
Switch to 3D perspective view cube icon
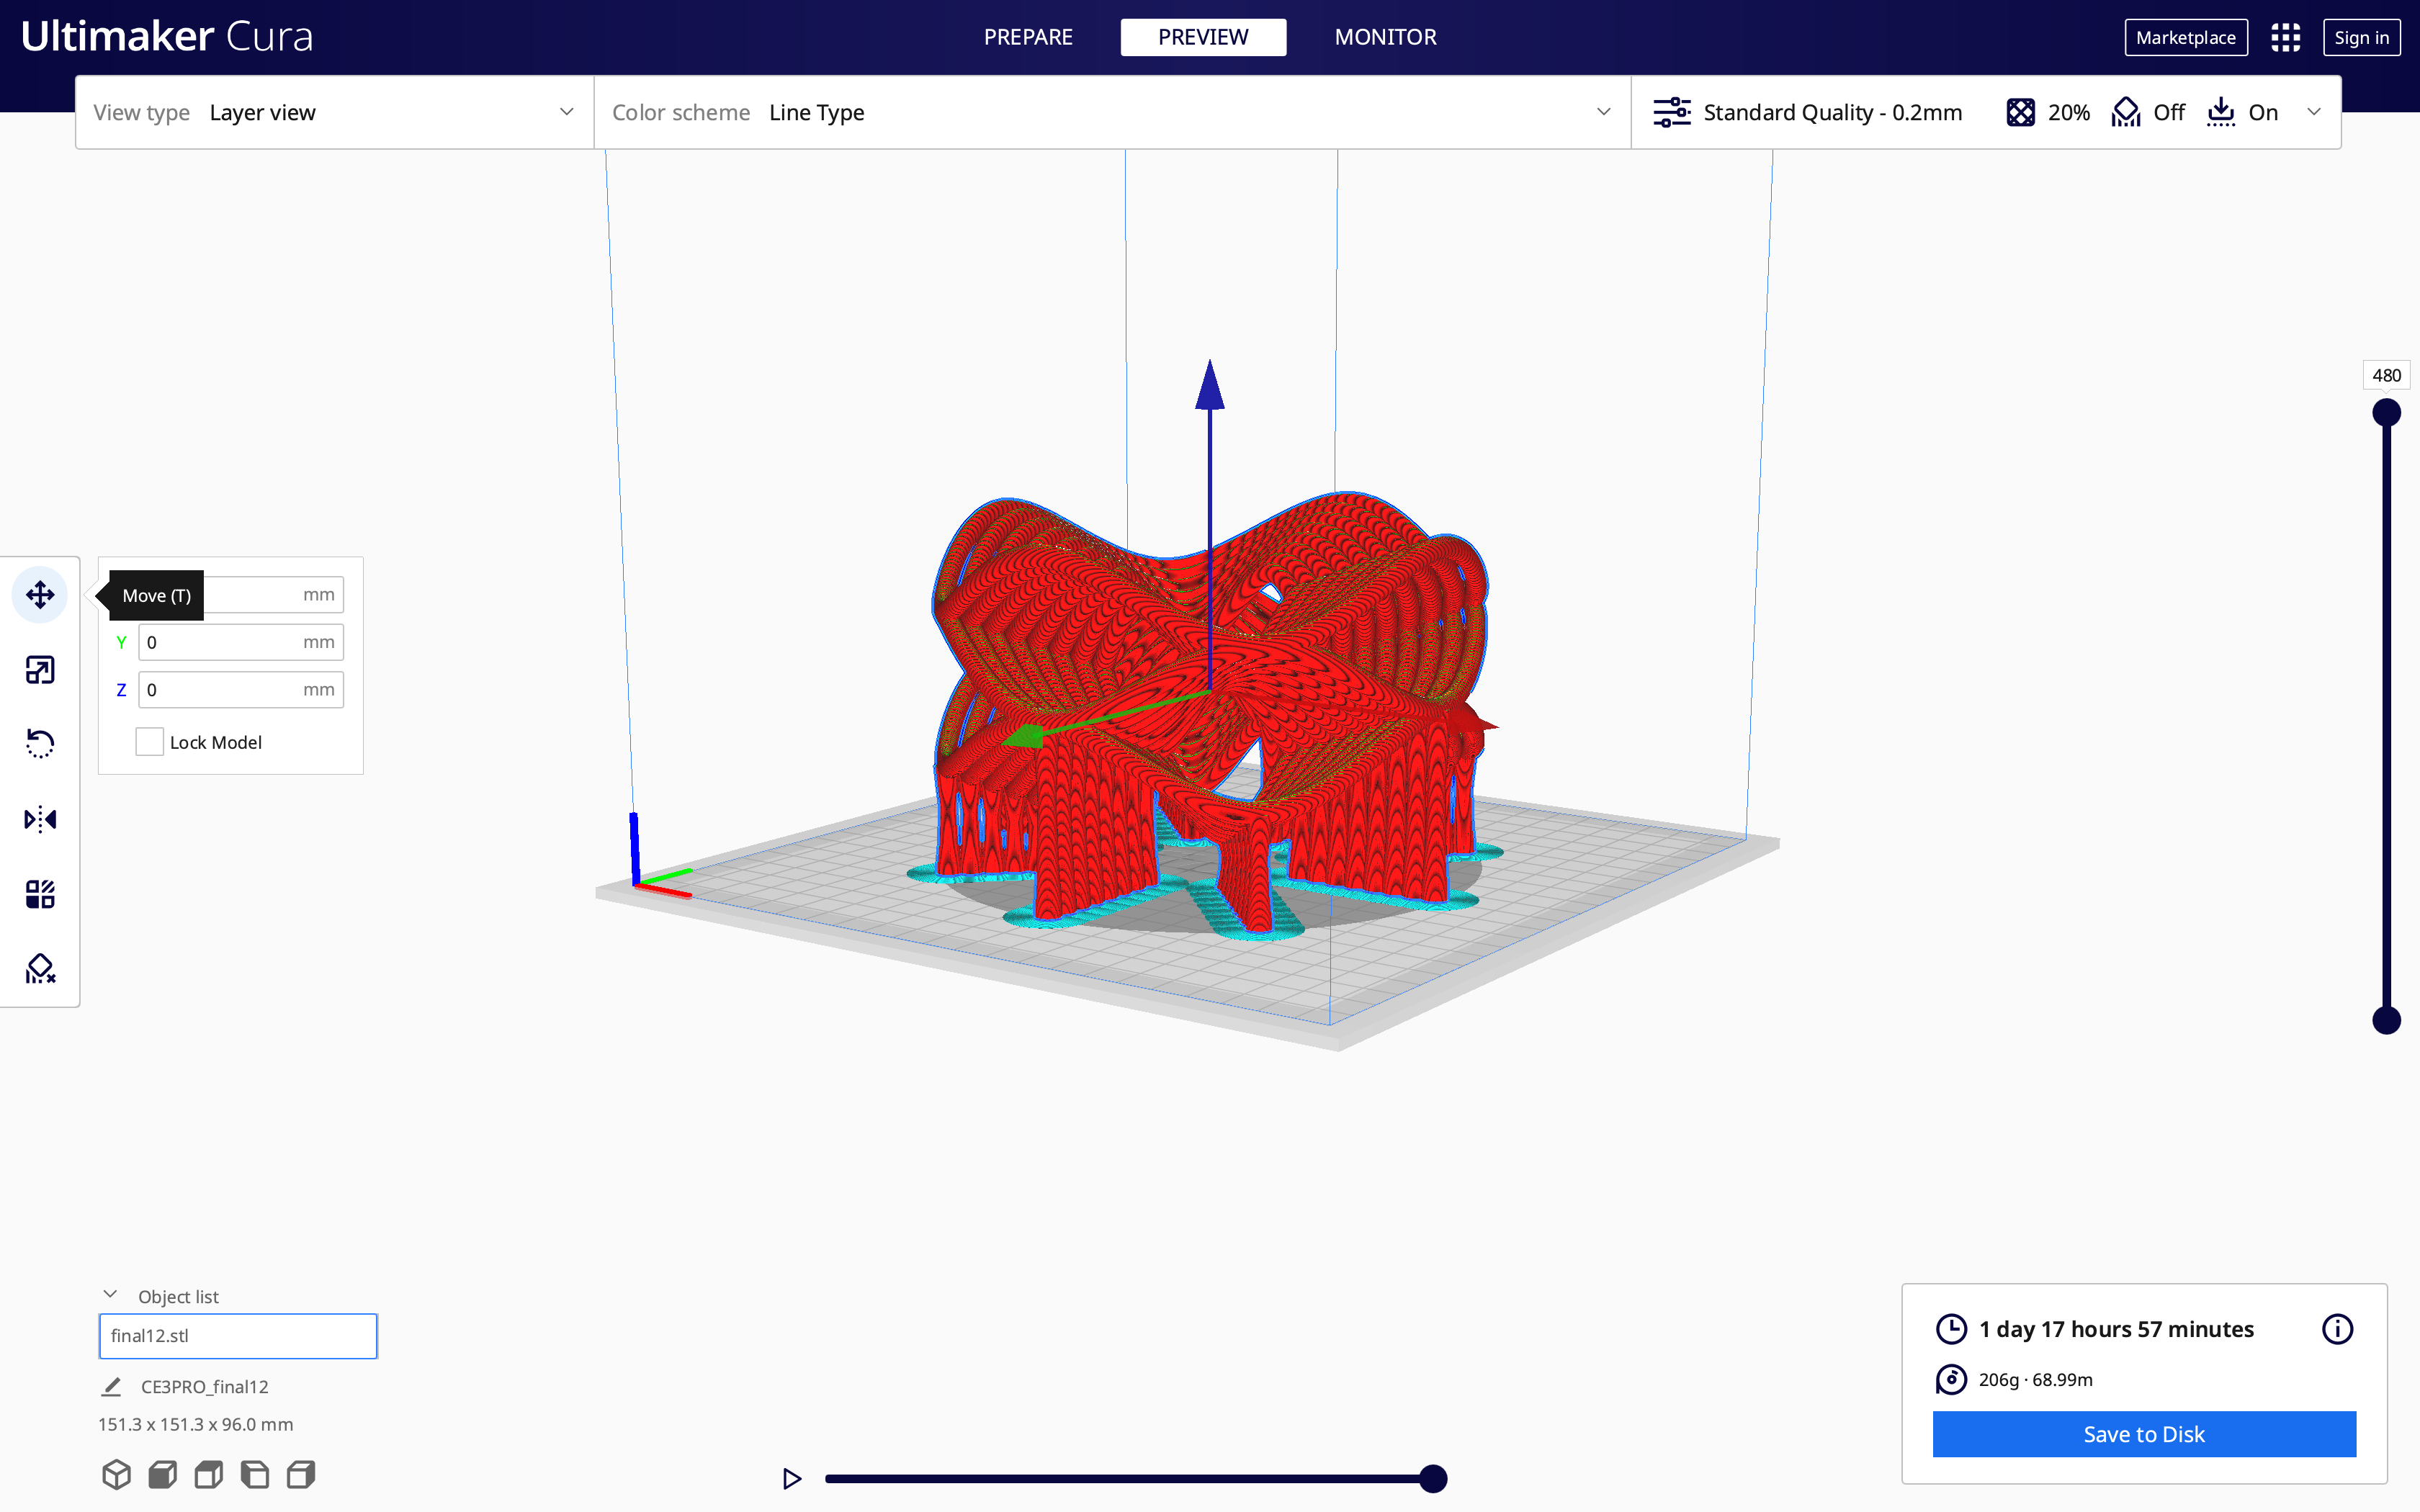tap(117, 1474)
